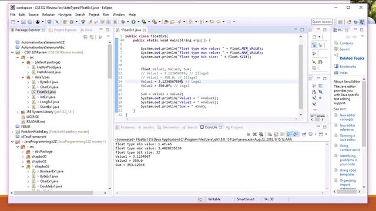Open Display Selected Console dropdown
Viewport: 376px width, 211px height.
coord(315,134)
